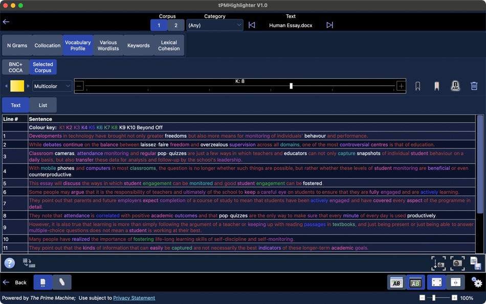Click the zoom out minus icon
This screenshot has width=486, height=304.
[422, 298]
